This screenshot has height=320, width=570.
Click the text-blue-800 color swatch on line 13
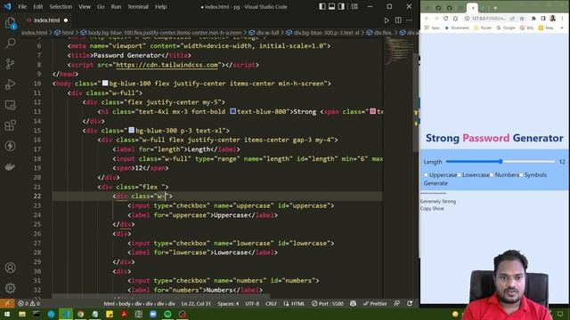232,111
